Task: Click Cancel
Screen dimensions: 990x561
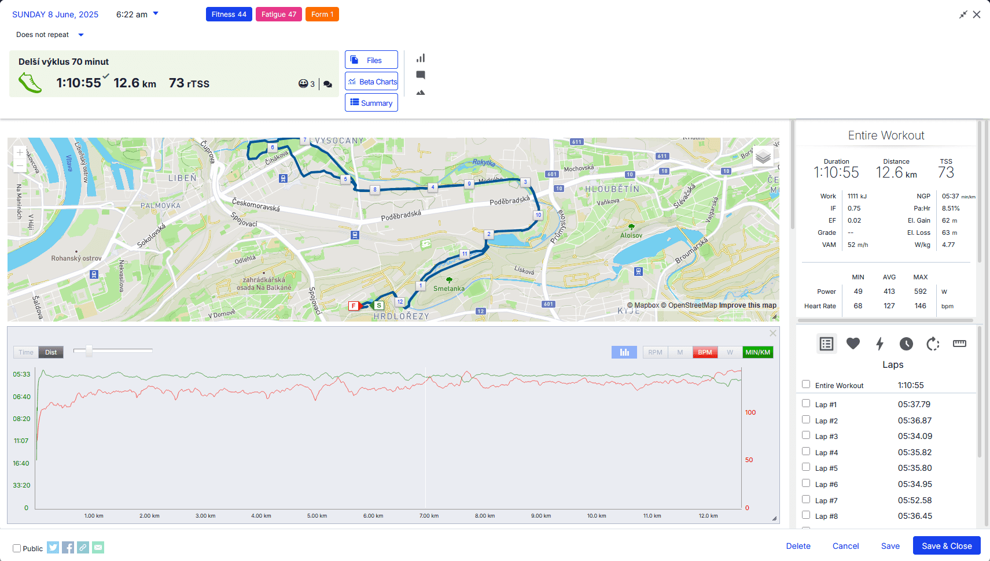Action: click(845, 546)
